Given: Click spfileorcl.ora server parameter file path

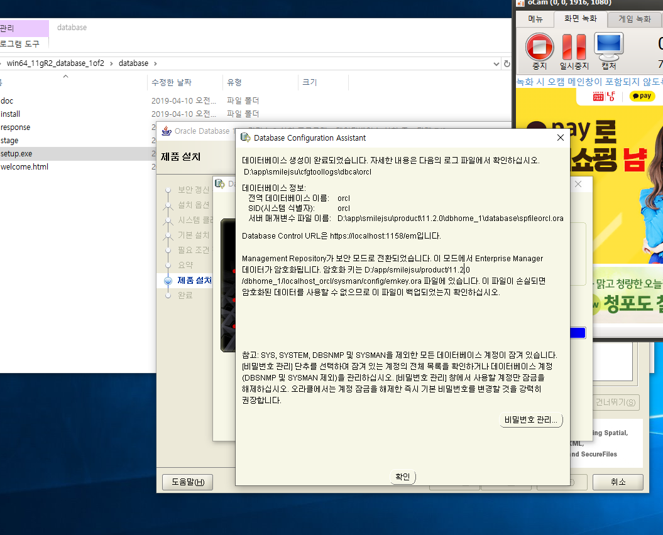Looking at the screenshot, I should [451, 219].
